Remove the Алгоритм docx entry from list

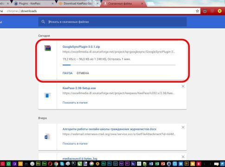pos(183,127)
